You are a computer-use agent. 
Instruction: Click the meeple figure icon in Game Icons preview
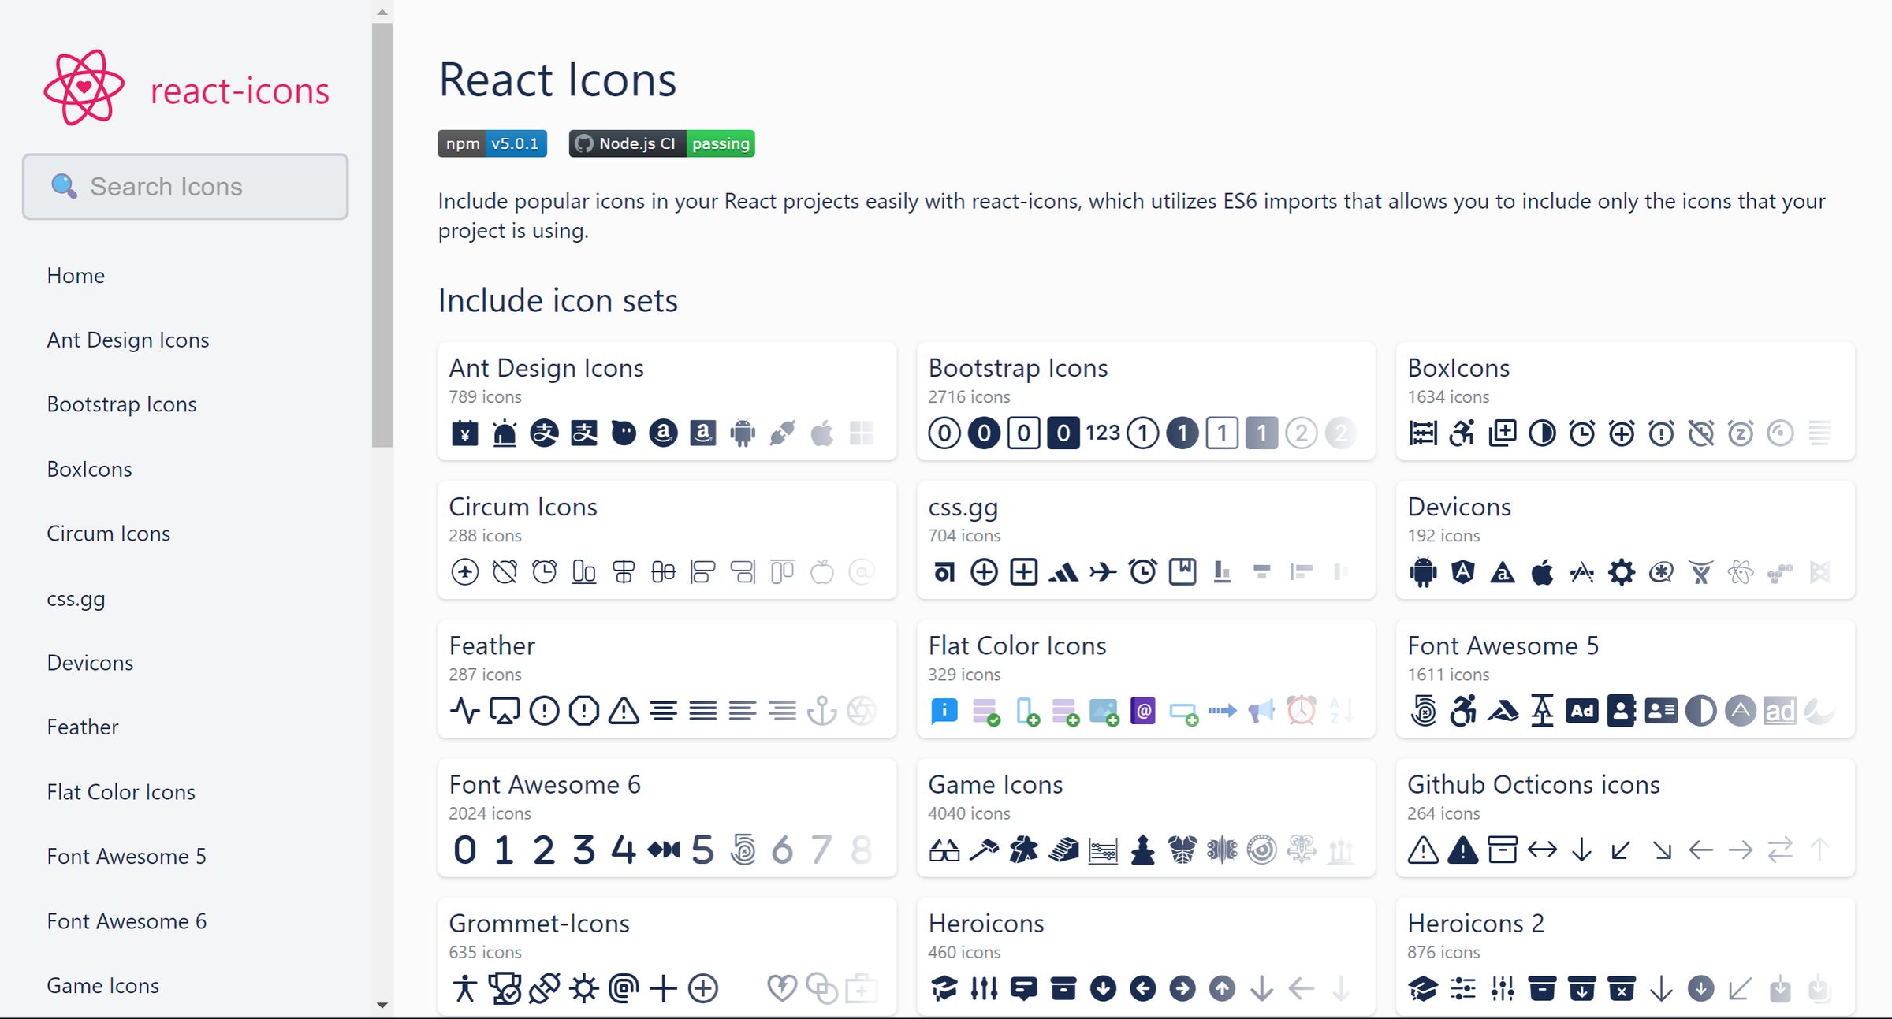[x=1024, y=850]
